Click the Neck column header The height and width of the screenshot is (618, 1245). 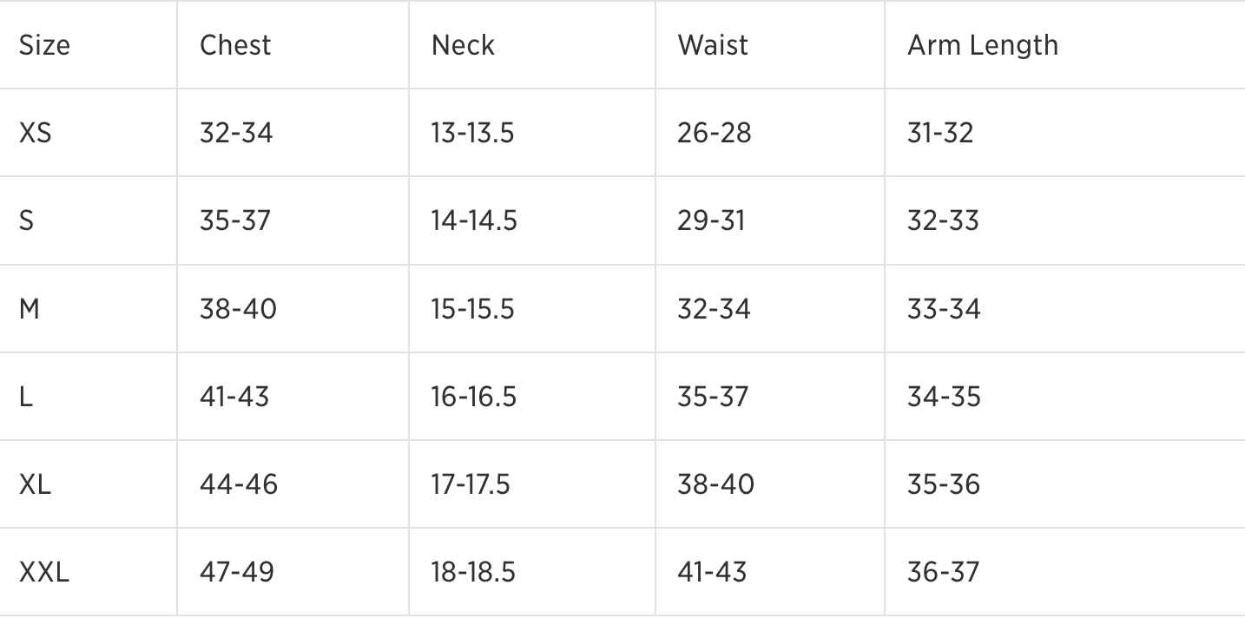(x=463, y=45)
